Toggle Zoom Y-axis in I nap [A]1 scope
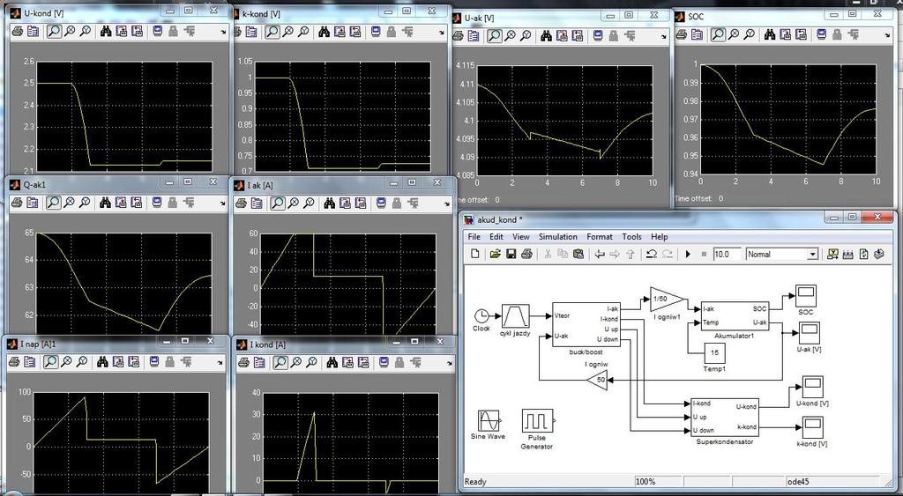The image size is (903, 496). [x=82, y=361]
